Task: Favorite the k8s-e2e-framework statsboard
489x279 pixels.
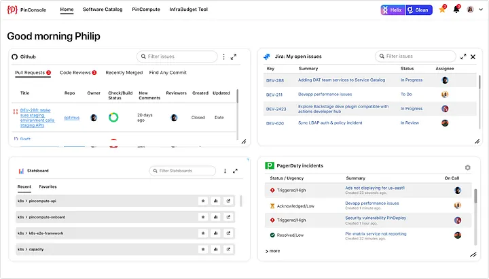Action: [x=203, y=233]
